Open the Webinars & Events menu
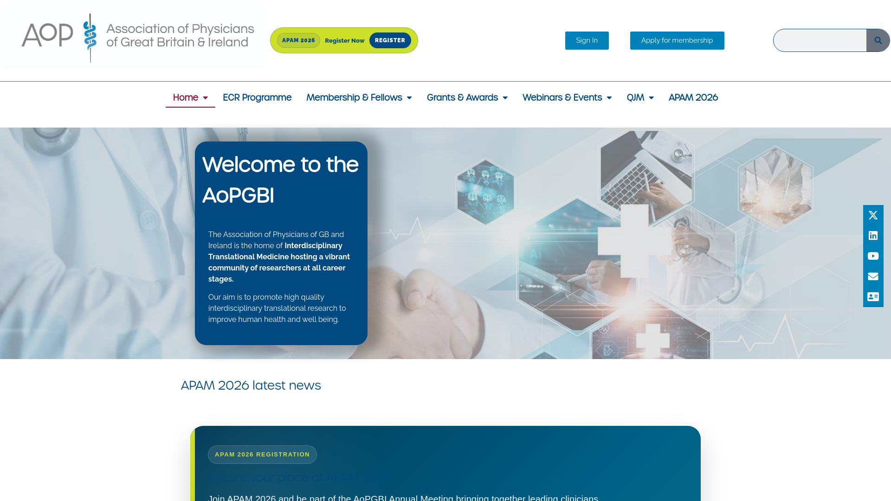The height and width of the screenshot is (501, 891). point(562,97)
